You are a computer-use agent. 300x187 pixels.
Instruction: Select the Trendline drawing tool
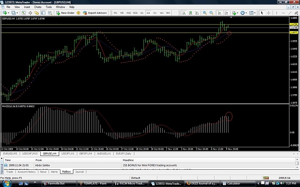tap(290, 13)
